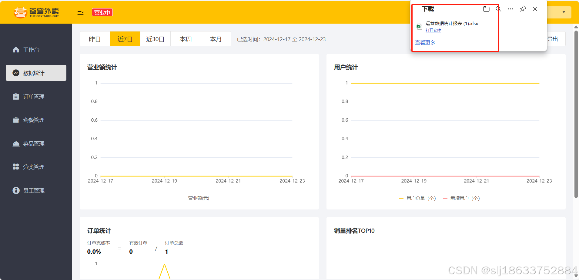
Task: Click the 查看更多 link
Action: click(x=425, y=43)
